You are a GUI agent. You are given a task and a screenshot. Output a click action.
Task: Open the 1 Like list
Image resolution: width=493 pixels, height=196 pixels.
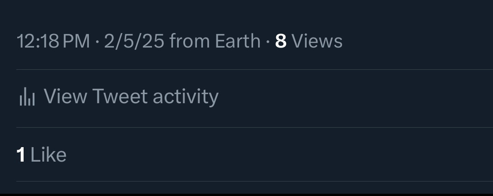tap(41, 155)
